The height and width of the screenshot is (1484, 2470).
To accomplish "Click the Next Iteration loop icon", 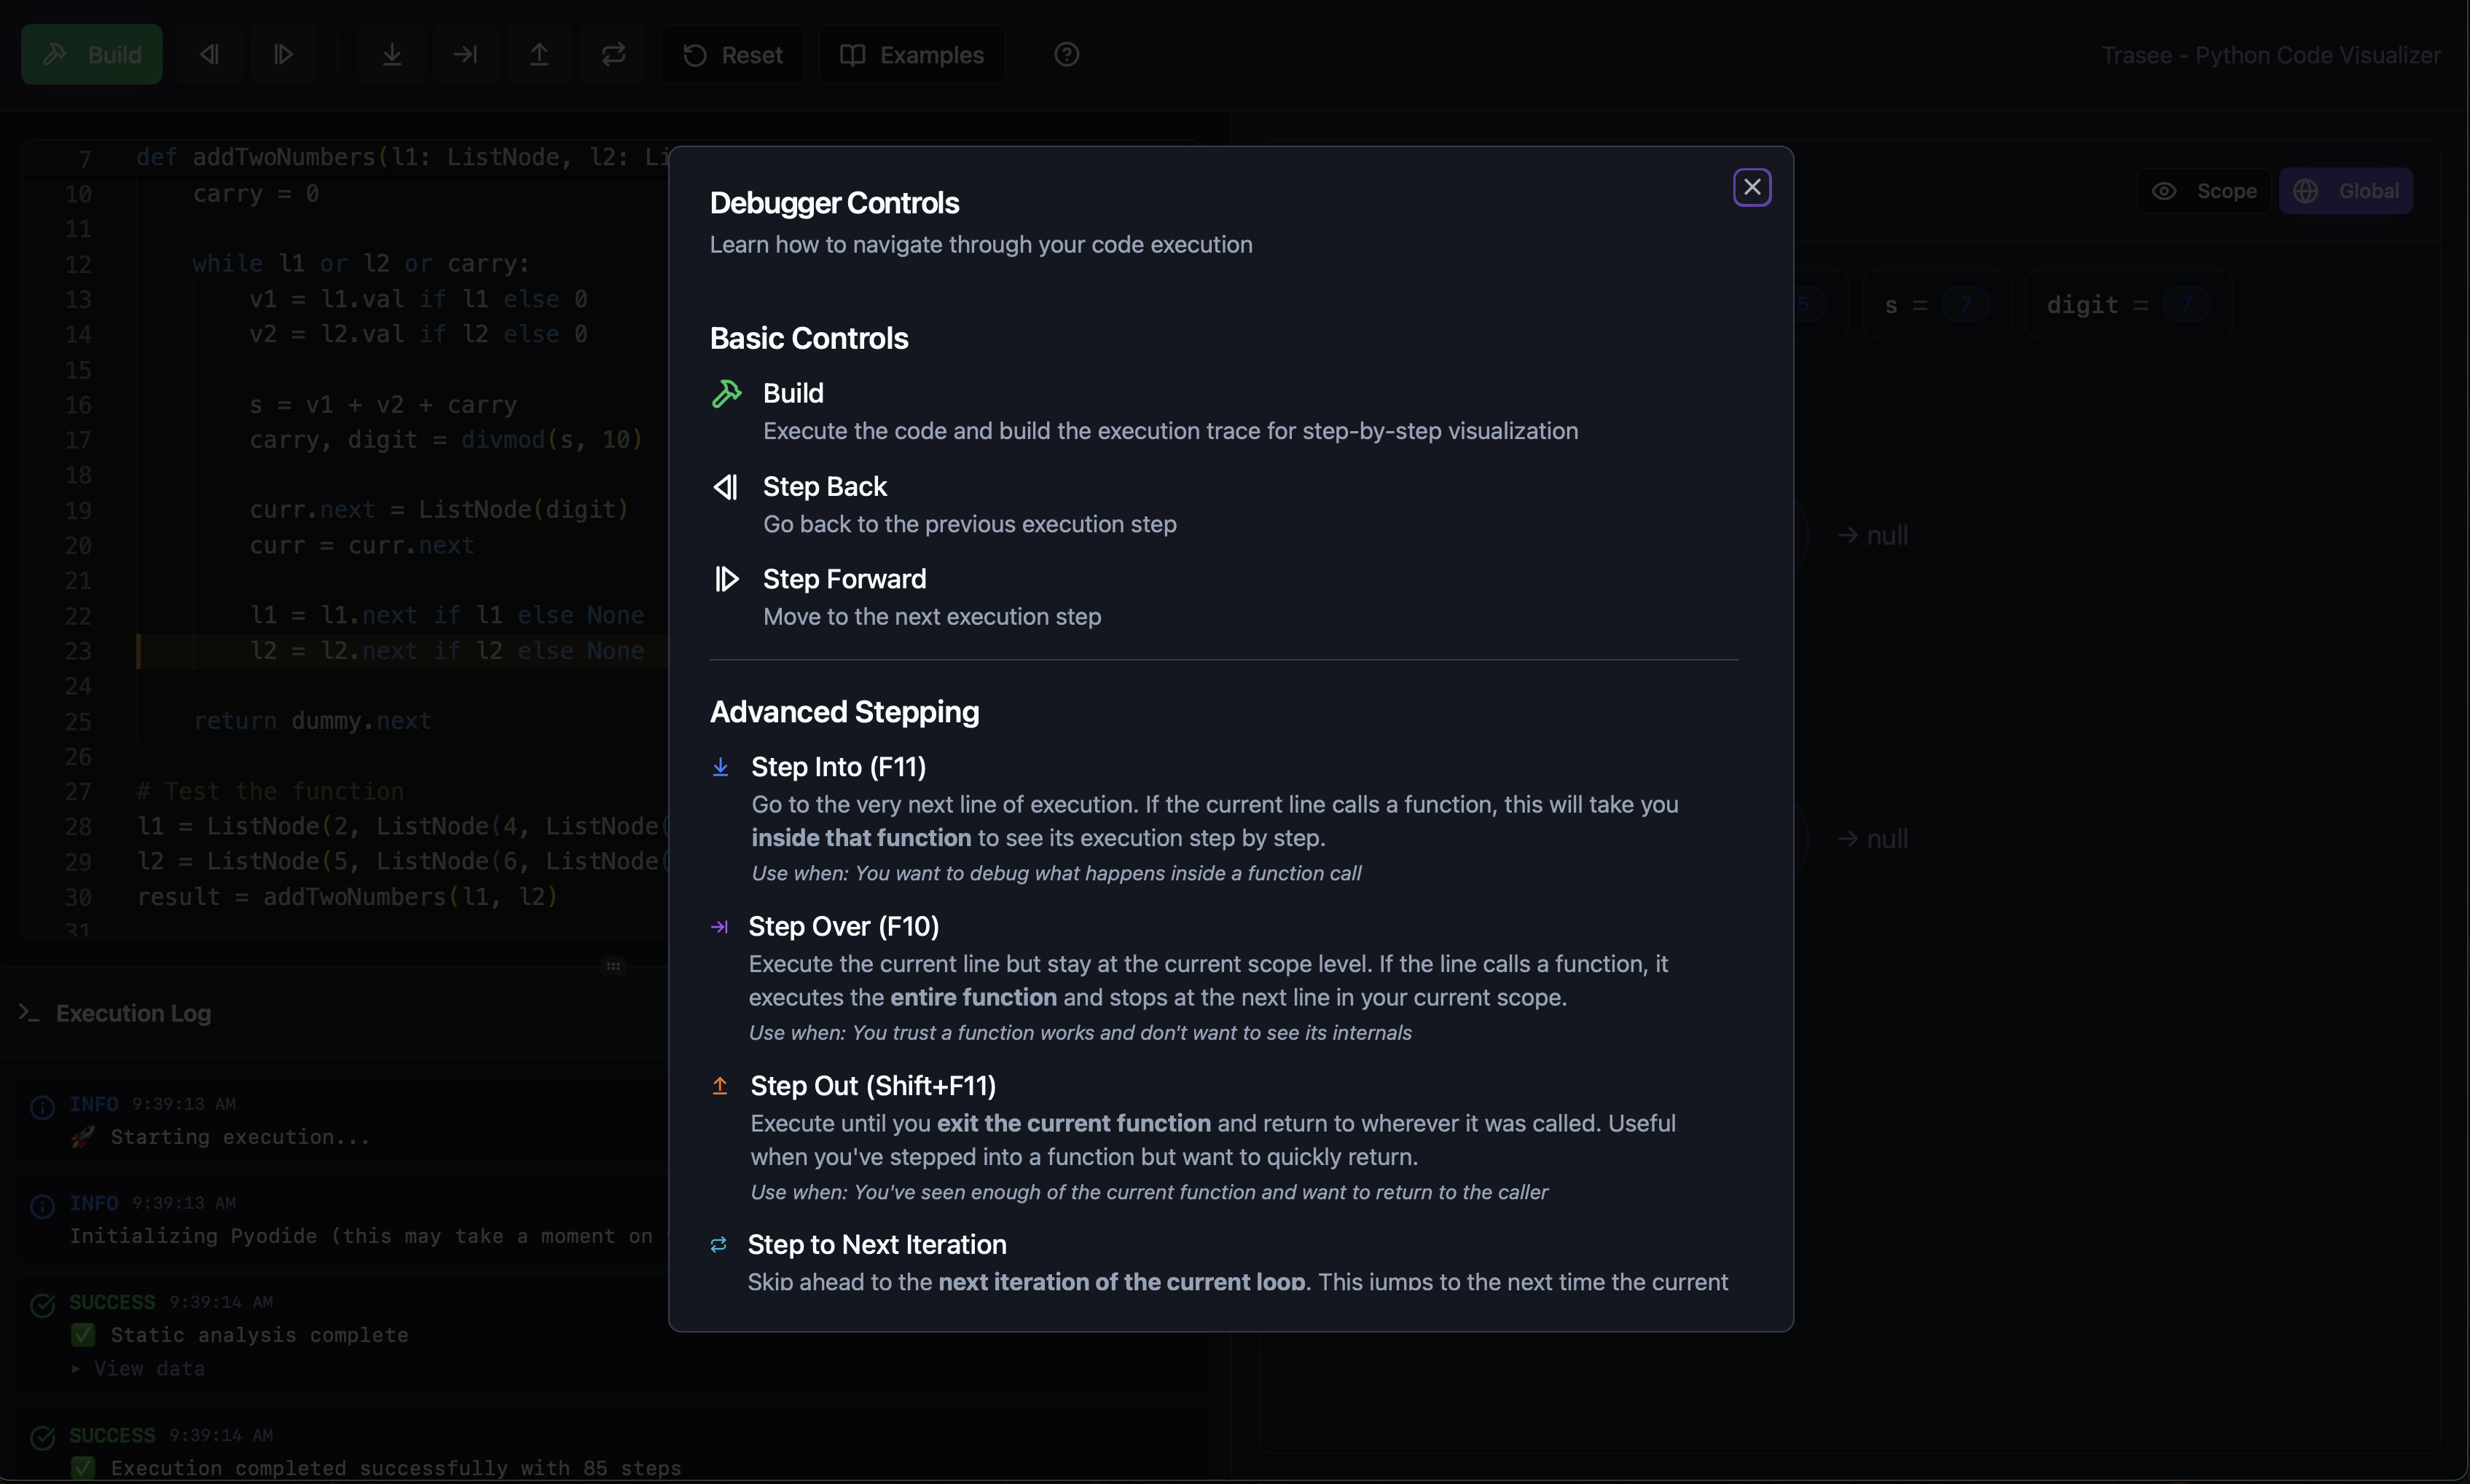I will coord(613,55).
